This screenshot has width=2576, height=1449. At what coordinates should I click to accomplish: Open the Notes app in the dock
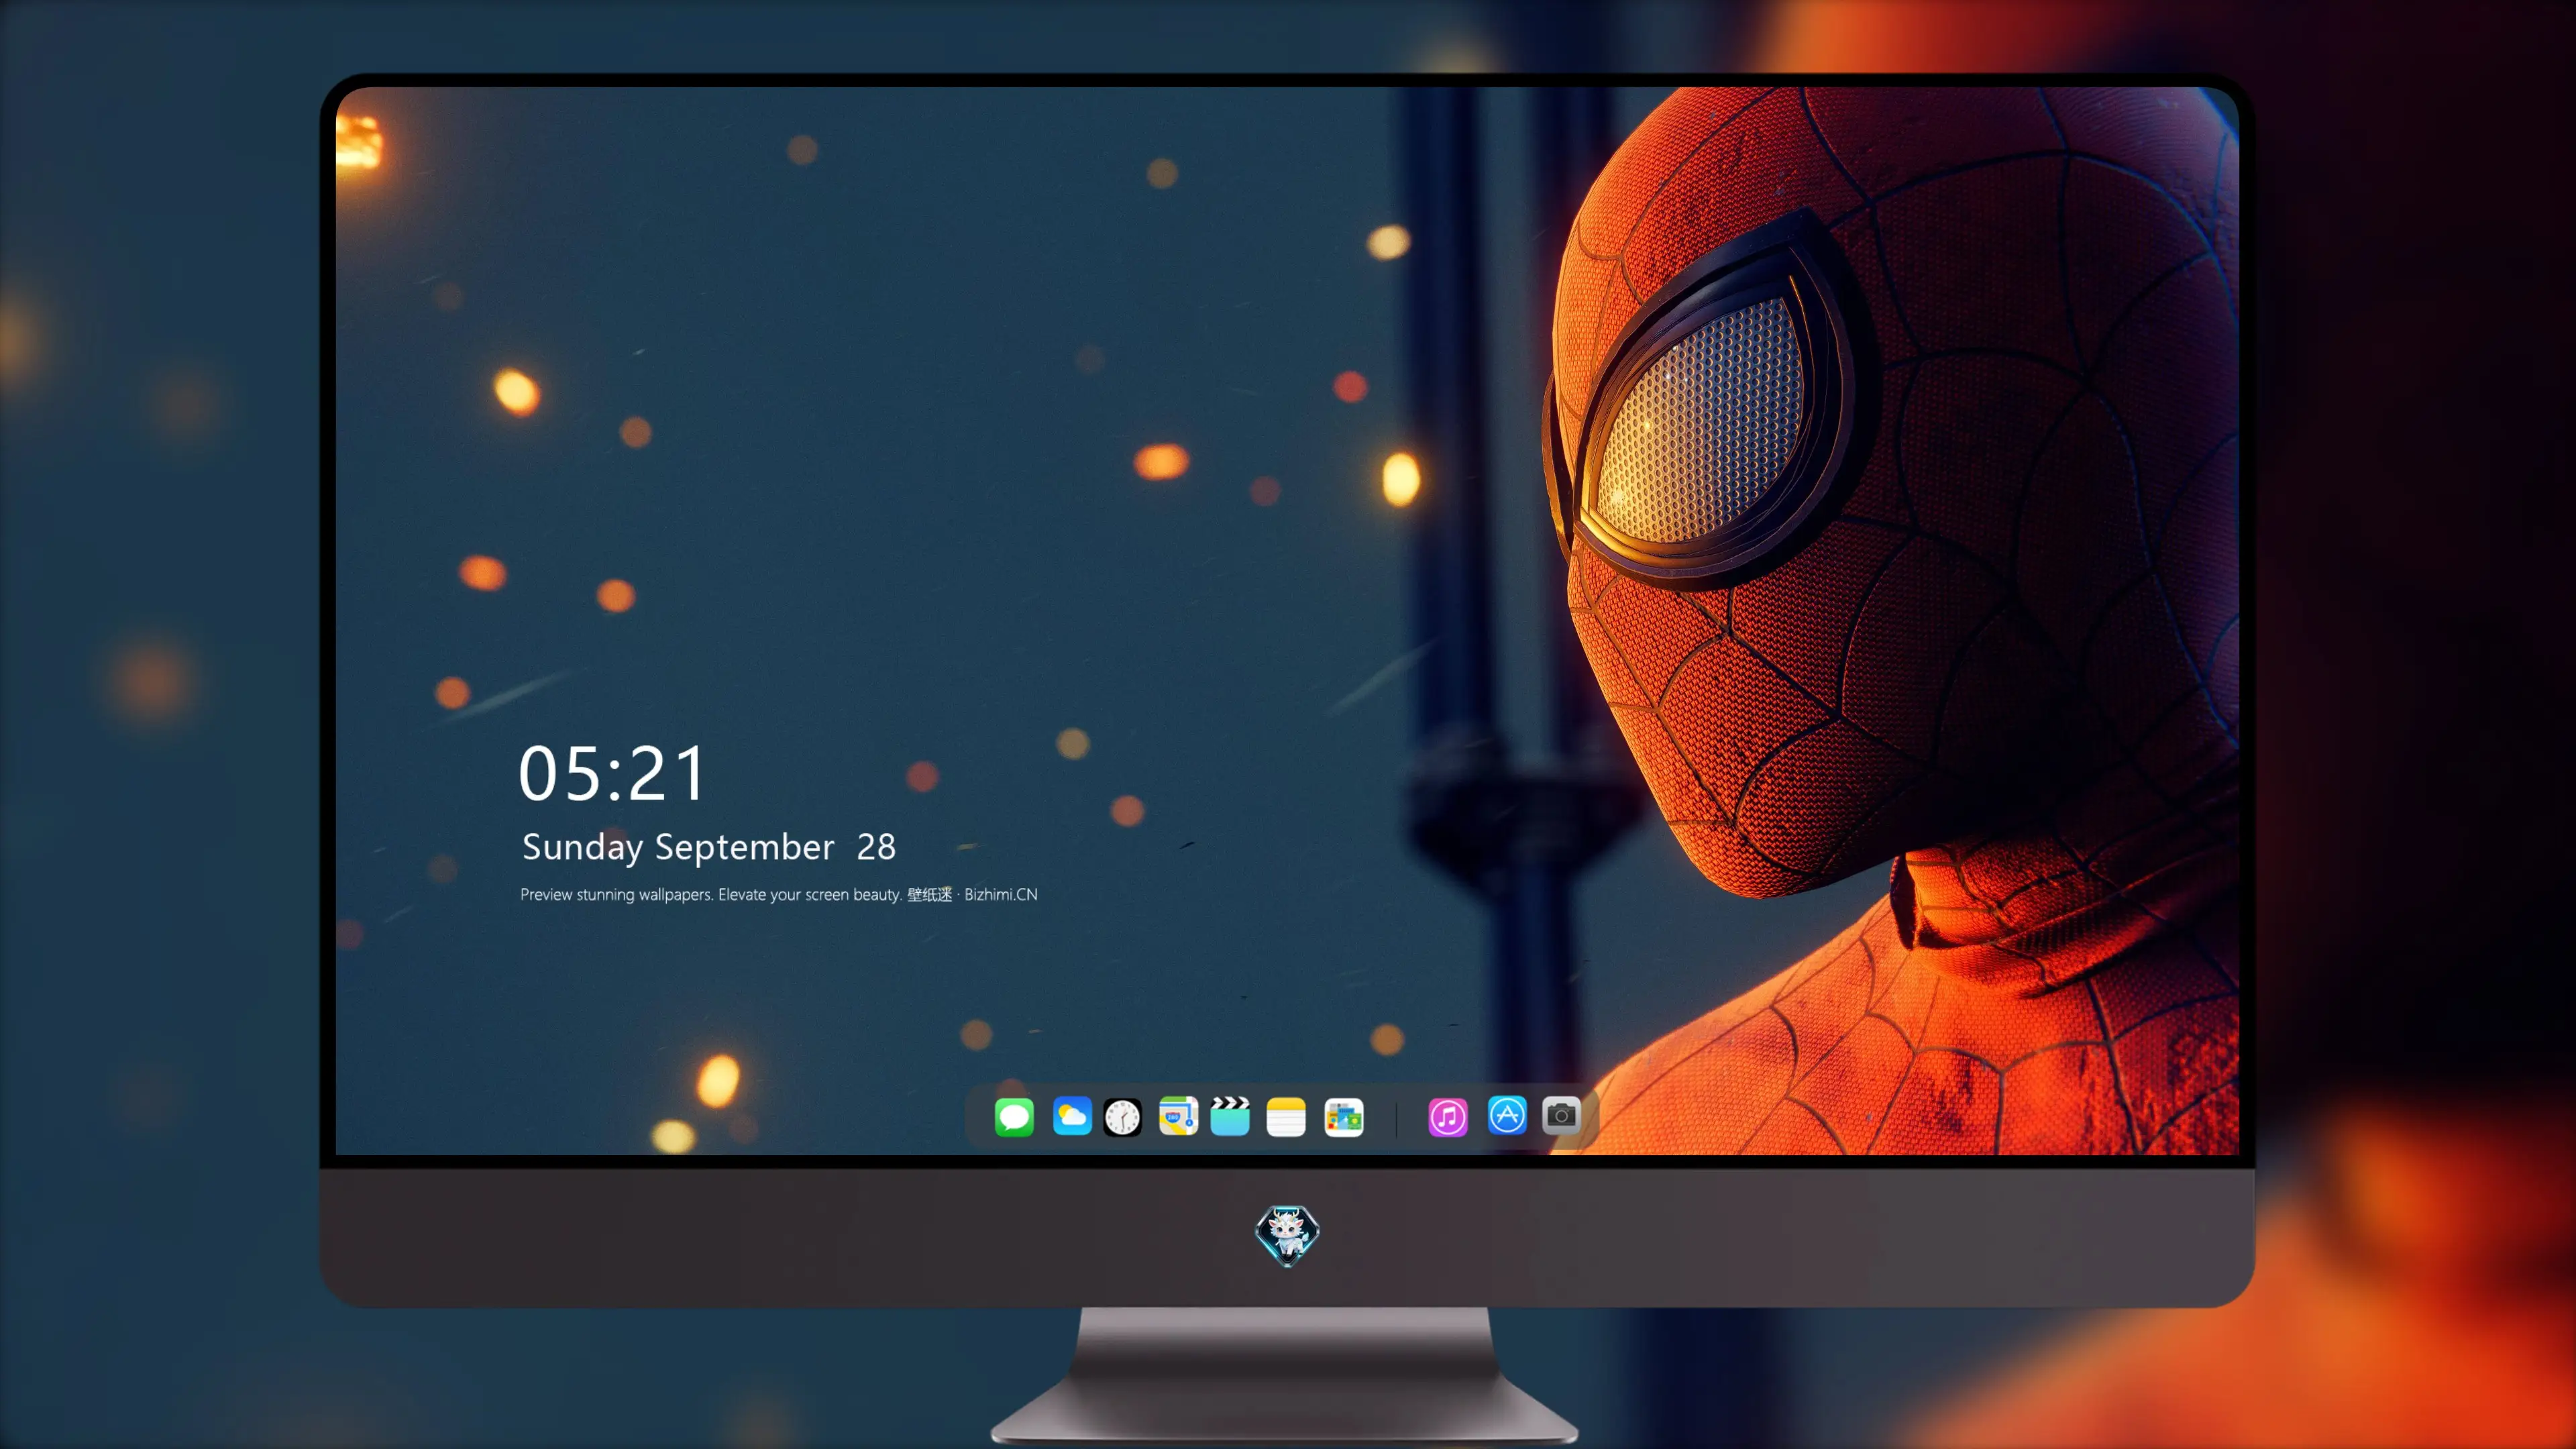[x=1286, y=1117]
